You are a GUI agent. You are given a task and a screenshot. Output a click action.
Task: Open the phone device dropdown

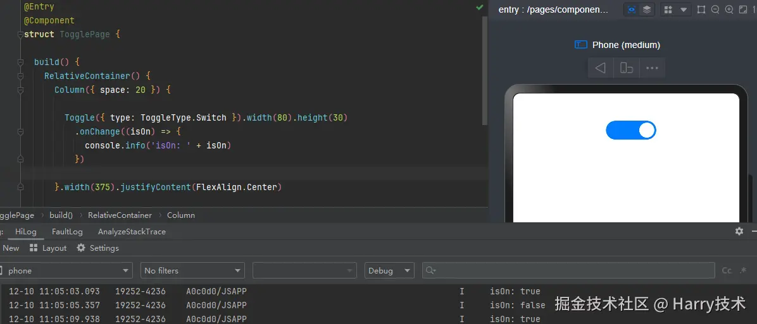click(65, 270)
